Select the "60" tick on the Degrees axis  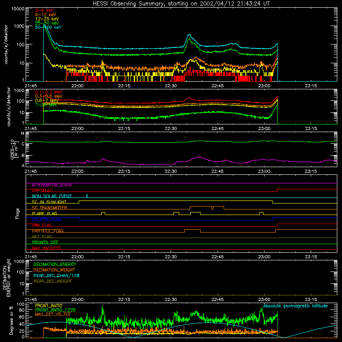(22, 317)
